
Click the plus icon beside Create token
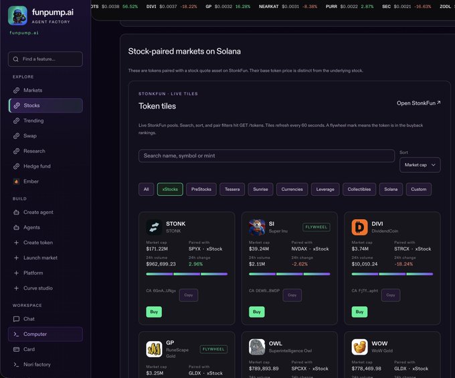point(16,243)
